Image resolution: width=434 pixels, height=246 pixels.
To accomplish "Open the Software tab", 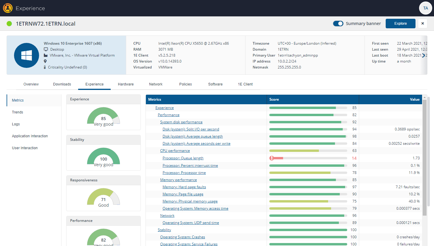I will (215, 84).
